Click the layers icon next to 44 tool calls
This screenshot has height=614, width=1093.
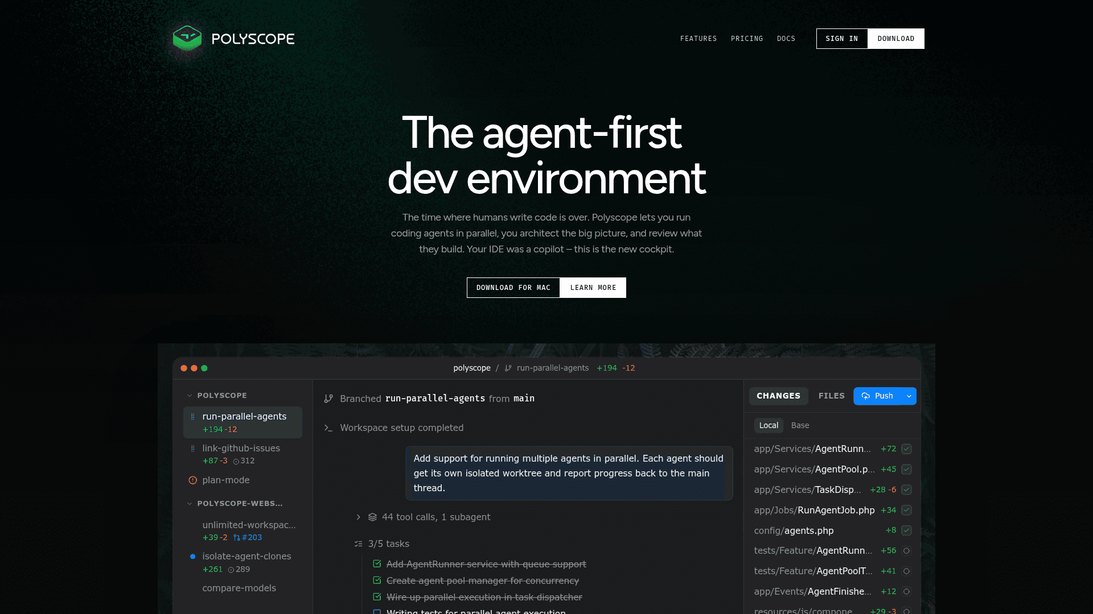[x=372, y=517]
